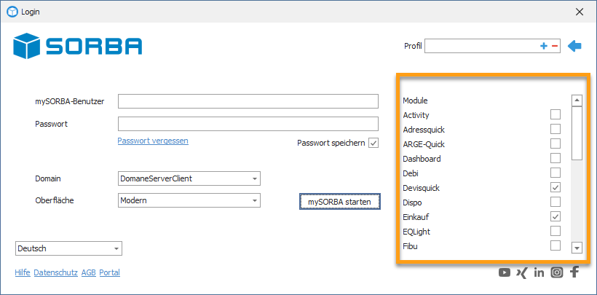Image resolution: width=597 pixels, height=295 pixels.
Task: Click the Passwort input field
Action: [x=248, y=124]
